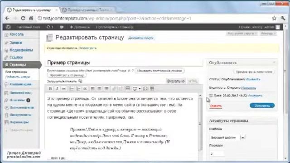
Task: Open the WordPress logo menu in admin bar
Action: tap(8, 27)
